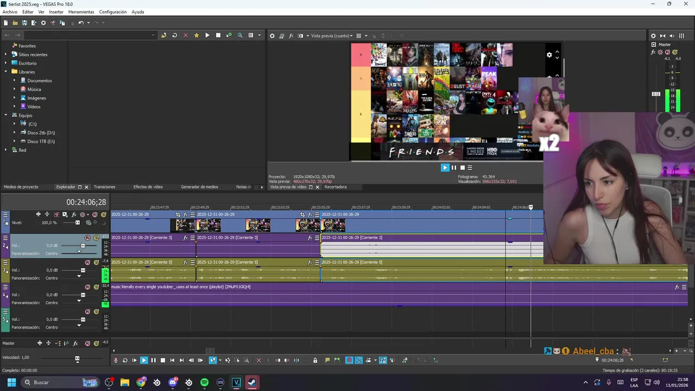Open project Properties gear in the main toolbar
The height and width of the screenshot is (391, 695).
(x=43, y=23)
